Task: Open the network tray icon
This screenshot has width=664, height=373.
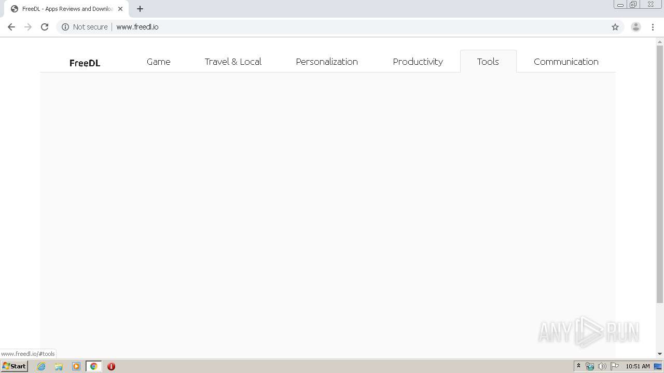Action: 590,366
